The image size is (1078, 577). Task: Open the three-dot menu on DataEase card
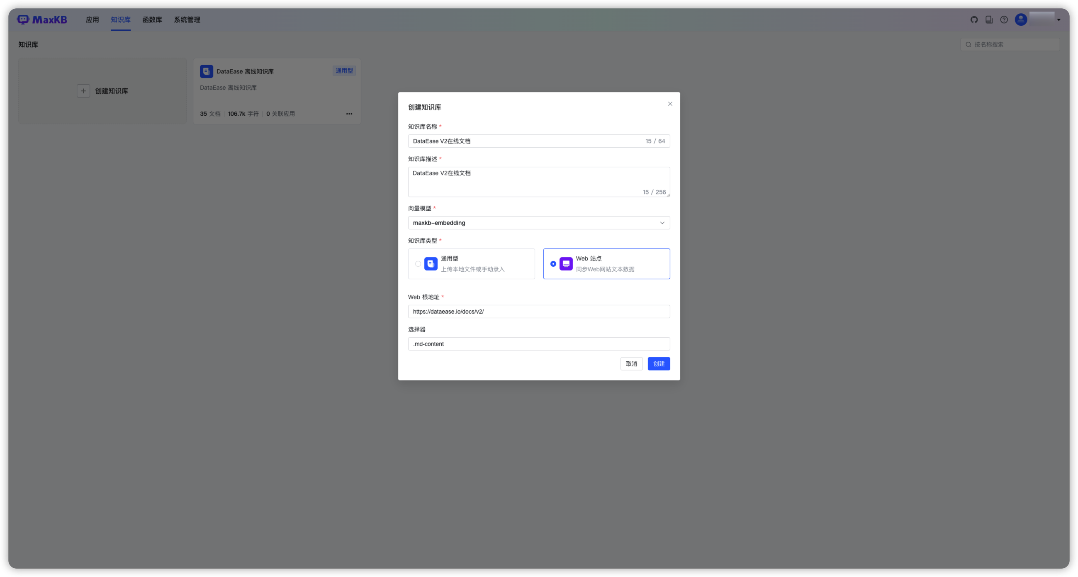349,114
